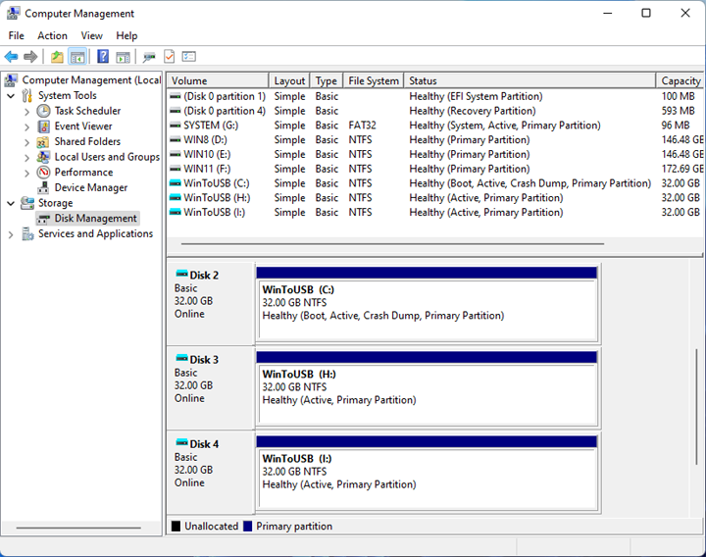The width and height of the screenshot is (706, 557).
Task: Select WinToUSB (I:) in the volume list
Action: (x=435, y=212)
